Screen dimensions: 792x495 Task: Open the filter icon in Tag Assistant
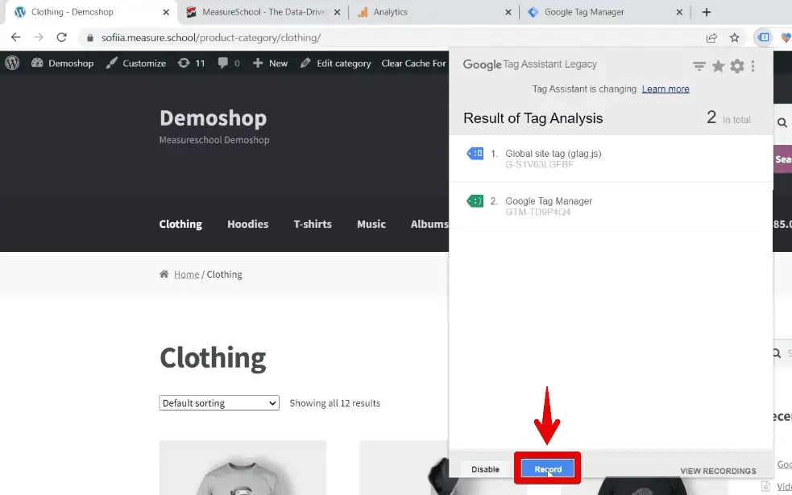tap(699, 66)
